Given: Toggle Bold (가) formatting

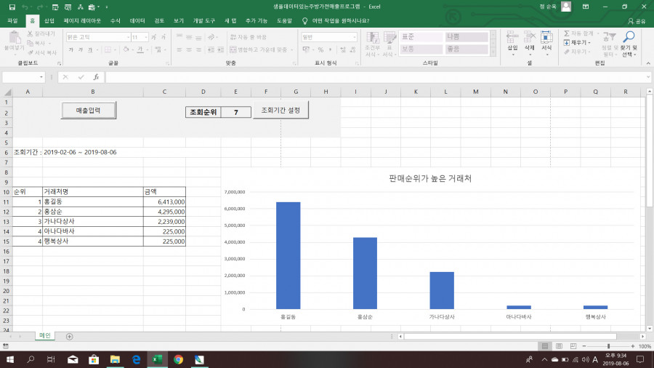Looking at the screenshot, I should tap(71, 49).
